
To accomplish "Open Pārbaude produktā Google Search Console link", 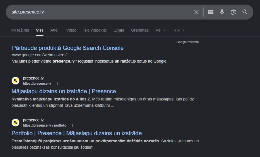I will point(68,48).
